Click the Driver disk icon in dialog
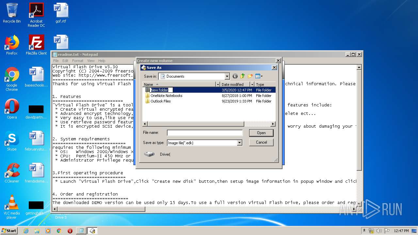The image size is (418, 235). (x=149, y=154)
